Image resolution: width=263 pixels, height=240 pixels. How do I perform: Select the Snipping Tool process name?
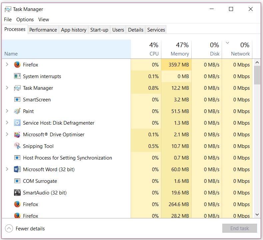tap(38, 146)
